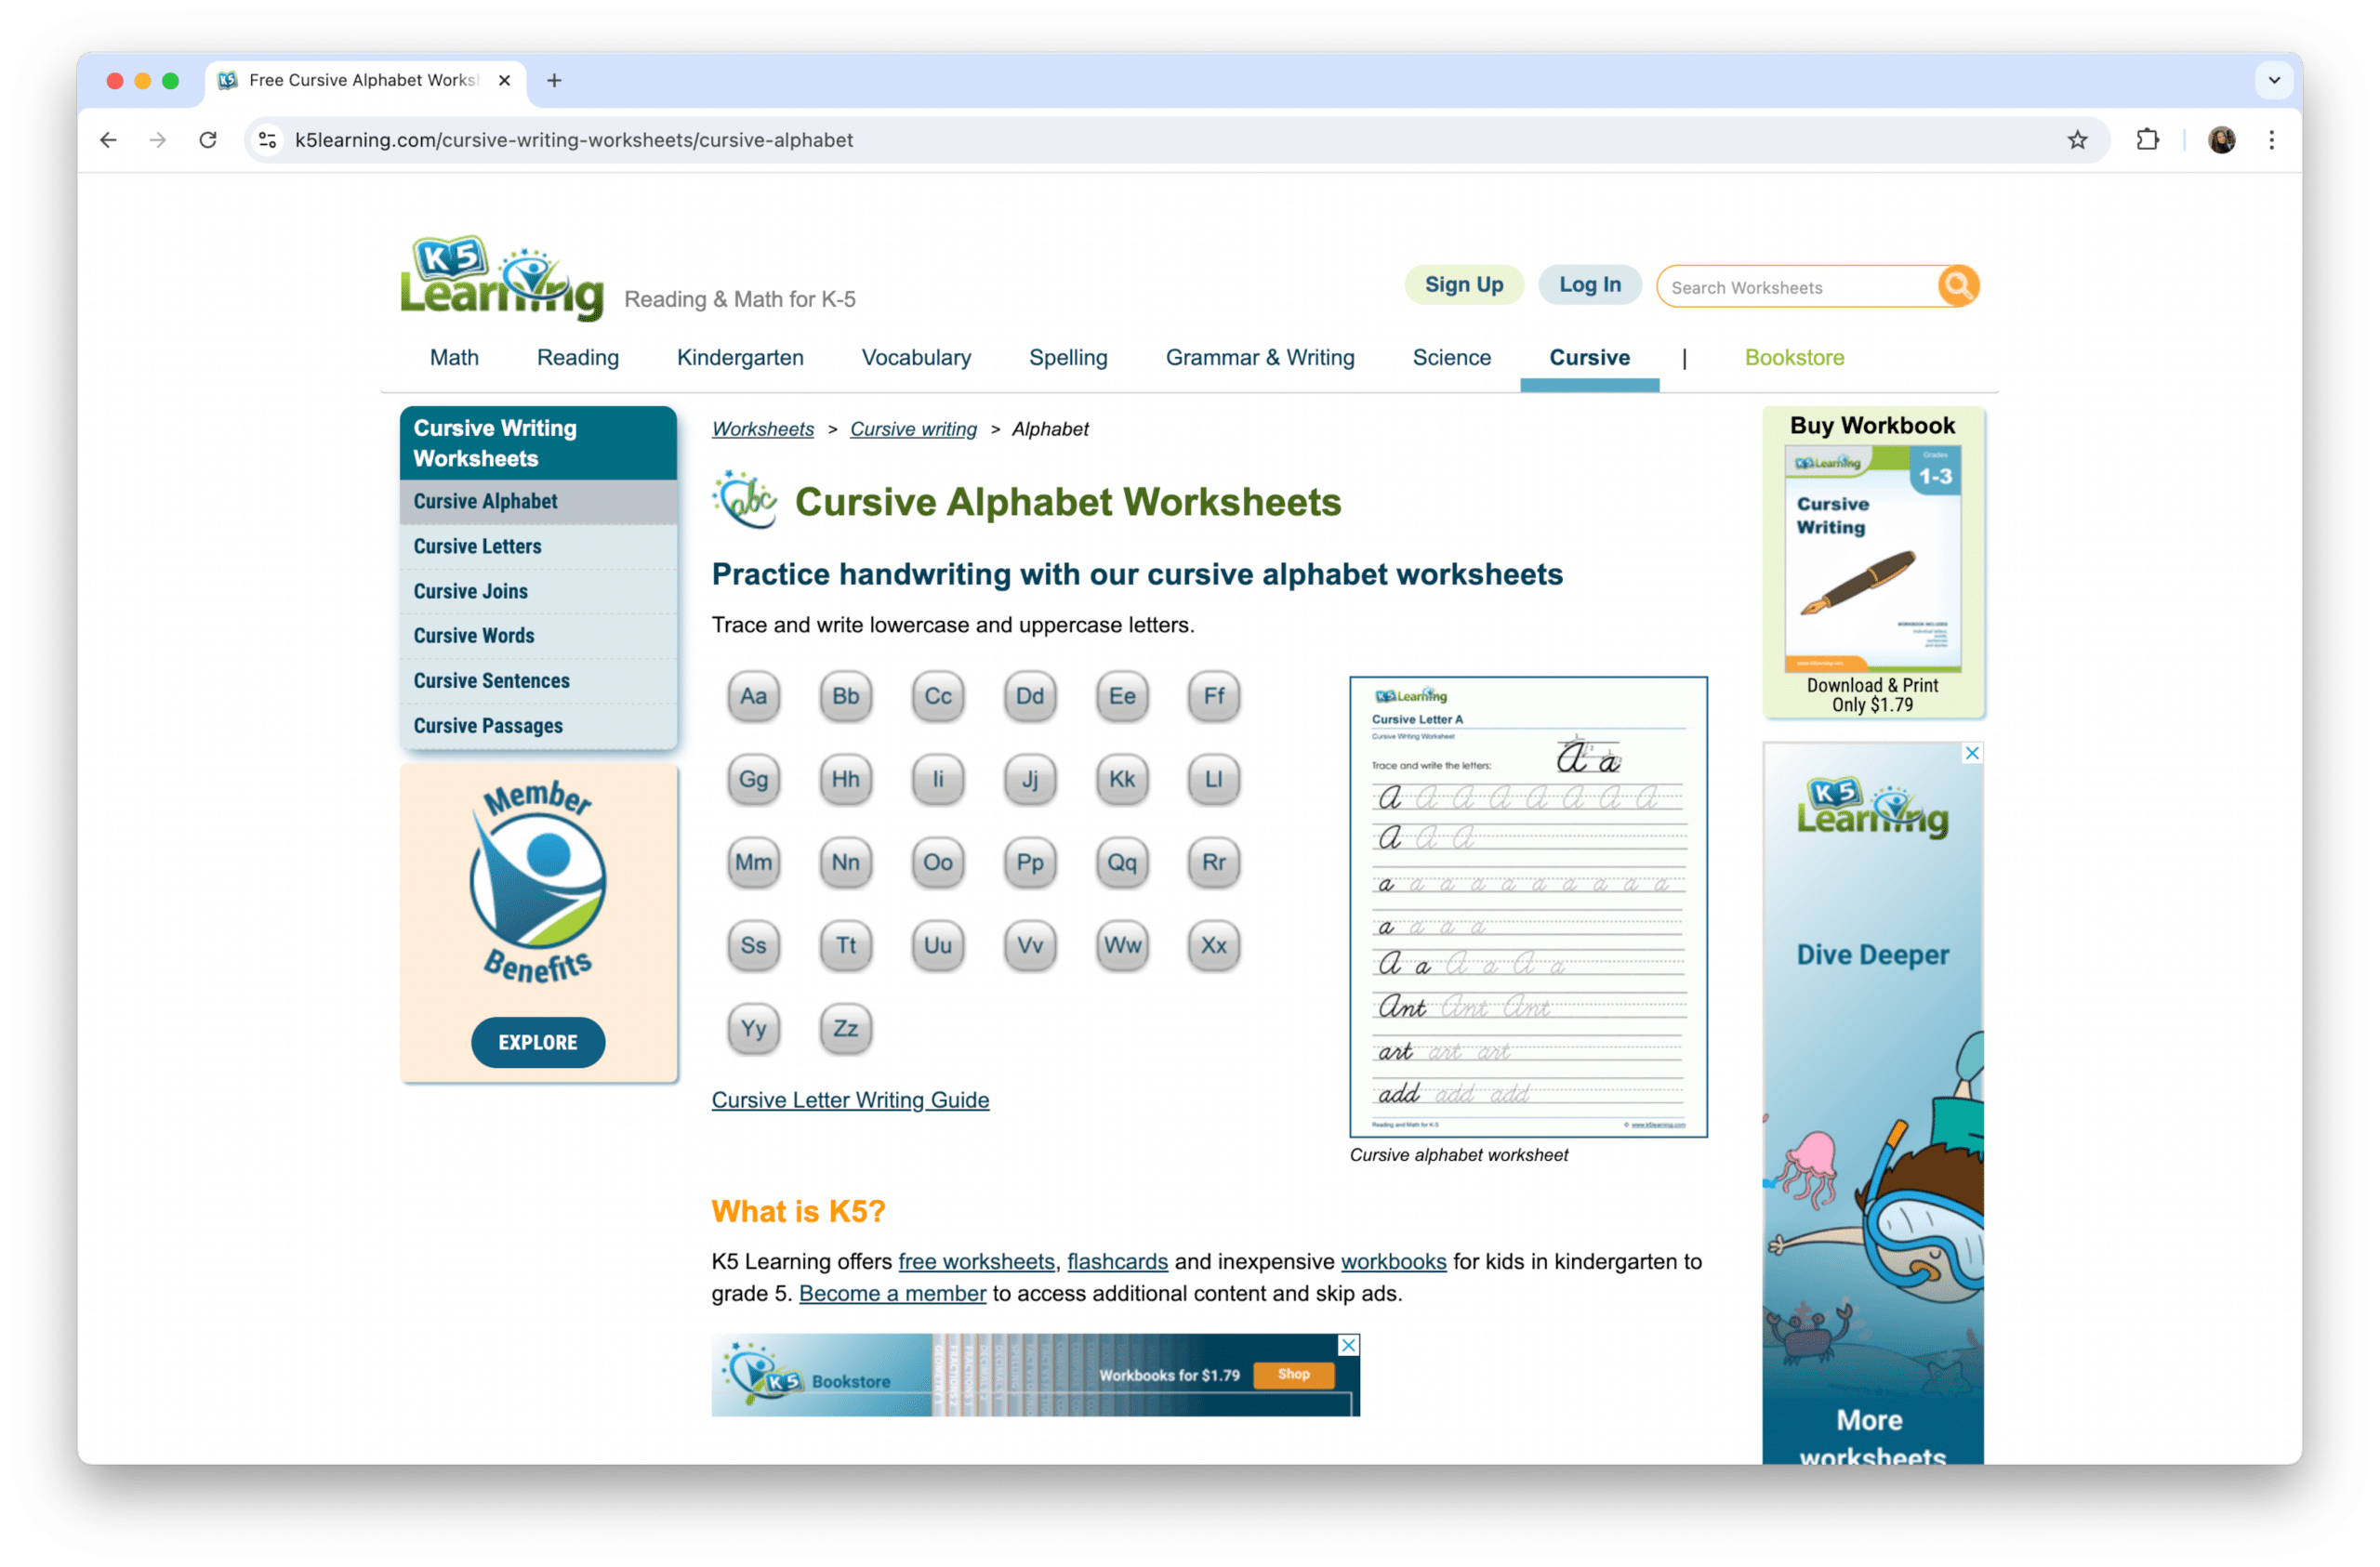The height and width of the screenshot is (1567, 2380).
Task: Open the Nn letter worksheet button
Action: pos(845,862)
